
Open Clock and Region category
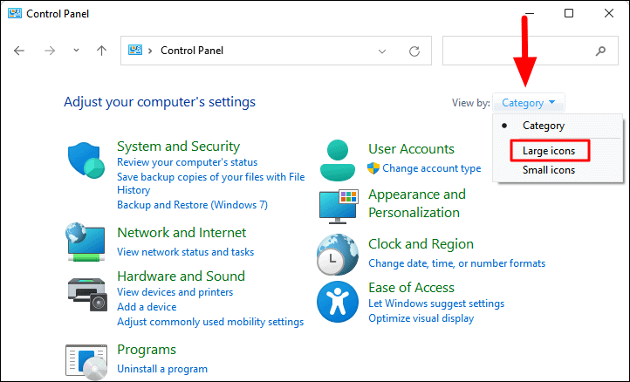coord(421,244)
